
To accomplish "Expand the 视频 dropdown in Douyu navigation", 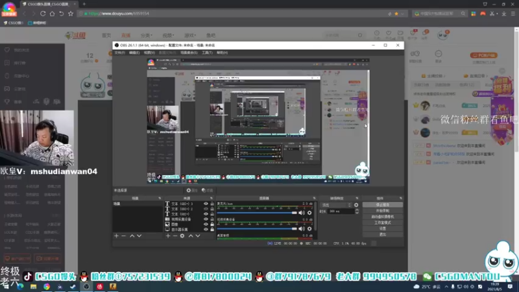I will pyautogui.click(x=168, y=36).
